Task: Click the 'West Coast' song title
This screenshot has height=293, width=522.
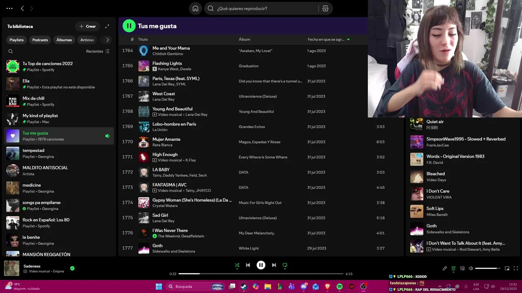Action: [164, 94]
